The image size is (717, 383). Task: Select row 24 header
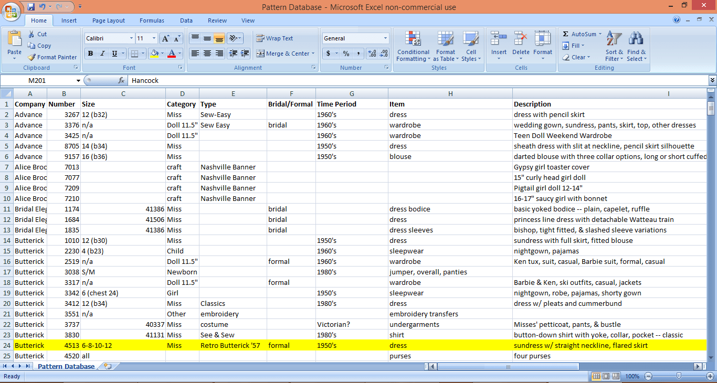pyautogui.click(x=6, y=345)
